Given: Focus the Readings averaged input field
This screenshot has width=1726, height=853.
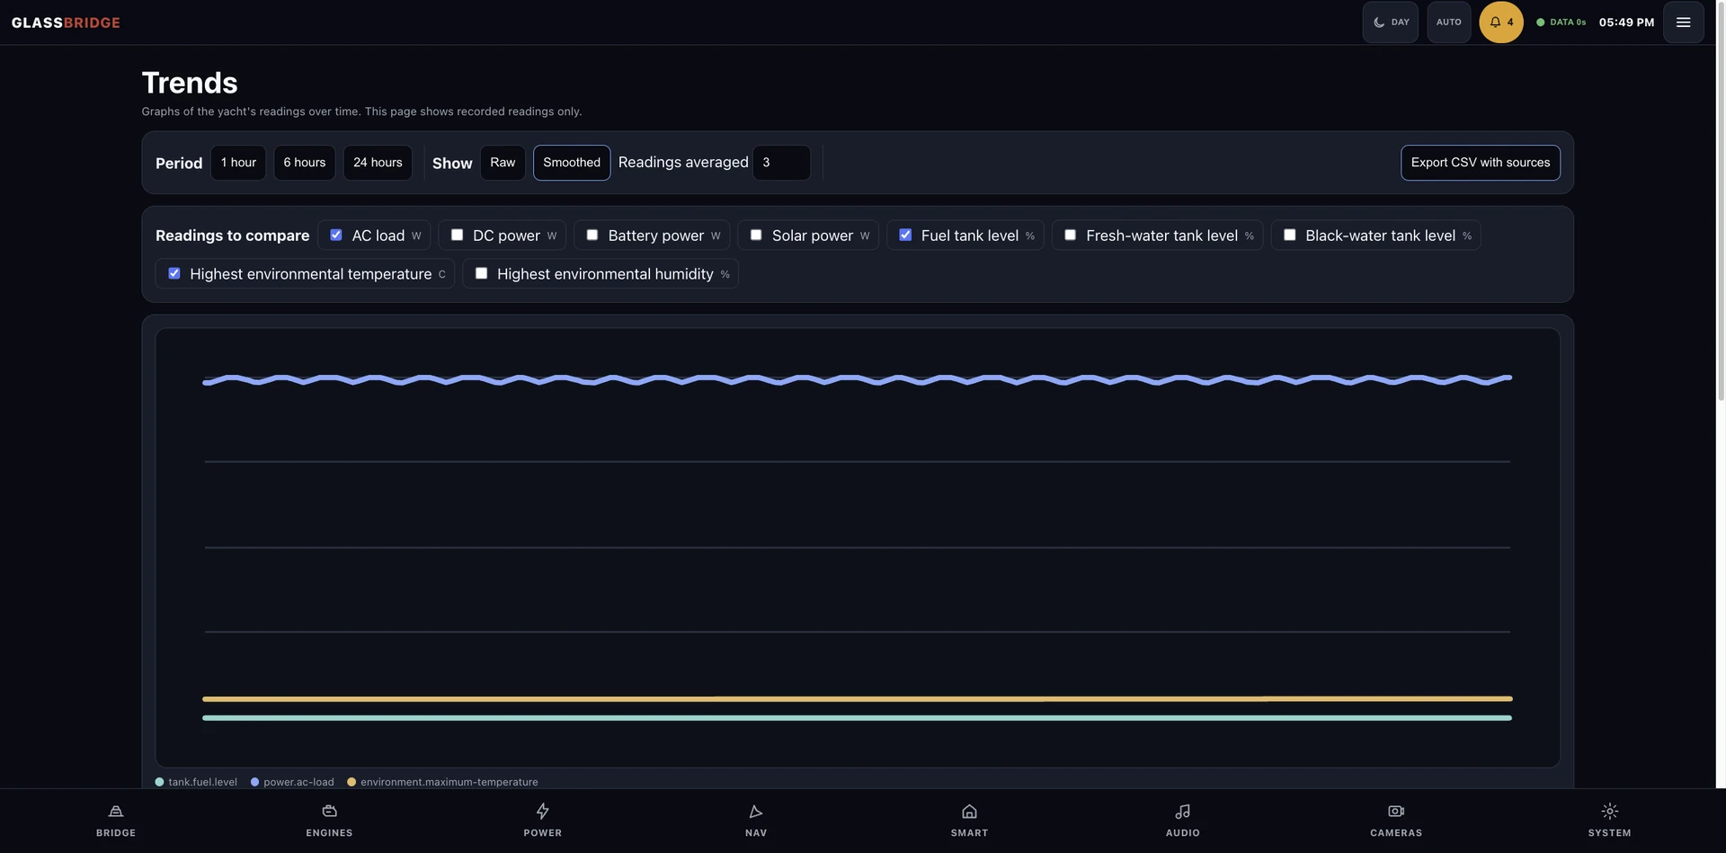Looking at the screenshot, I should pos(781,163).
